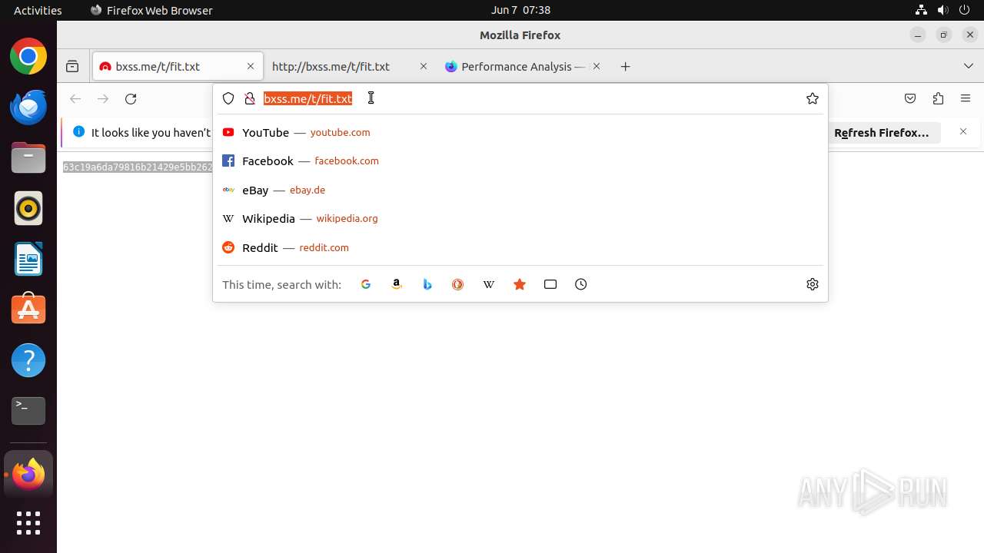984x553 pixels.
Task: Click the volume icon in top bar
Action: coord(942,10)
